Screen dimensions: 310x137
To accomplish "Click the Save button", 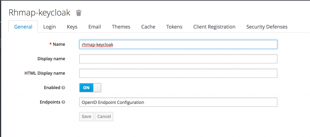I will pos(86,117).
